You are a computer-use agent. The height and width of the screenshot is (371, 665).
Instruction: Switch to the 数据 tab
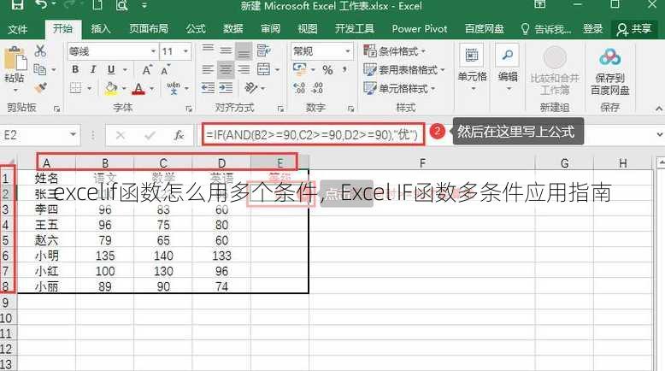click(x=233, y=29)
